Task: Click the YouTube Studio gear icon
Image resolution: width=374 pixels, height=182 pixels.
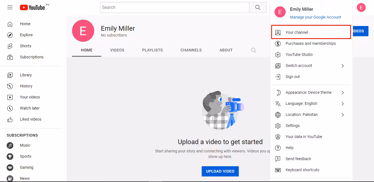Action: (278, 54)
